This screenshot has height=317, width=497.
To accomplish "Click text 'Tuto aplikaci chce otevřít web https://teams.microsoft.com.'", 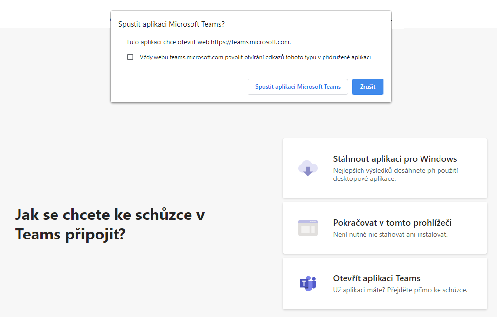I will (x=209, y=42).
